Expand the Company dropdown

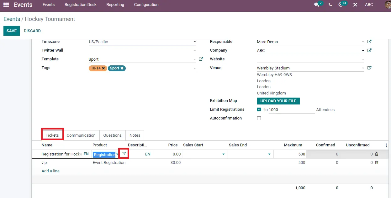363,50
